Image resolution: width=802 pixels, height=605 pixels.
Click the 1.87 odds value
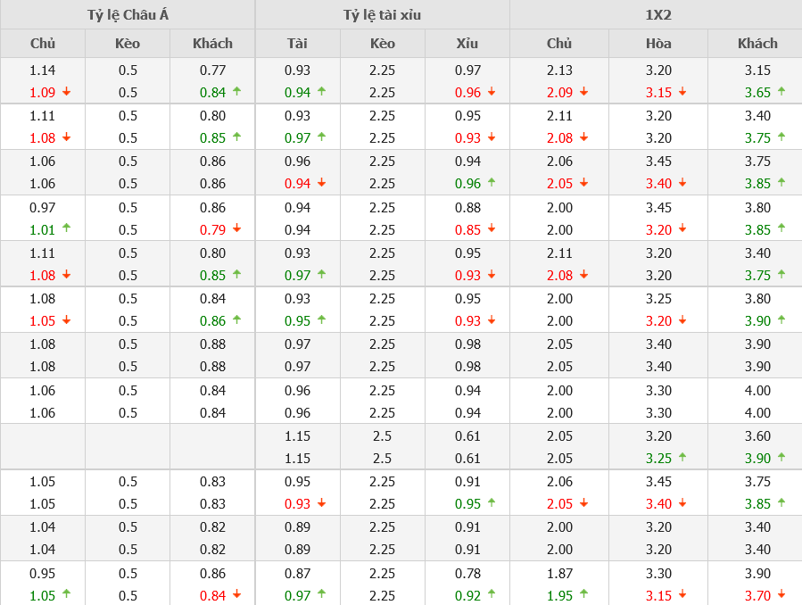[559, 573]
